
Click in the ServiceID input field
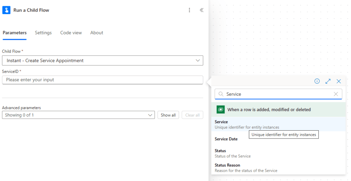coord(102,80)
